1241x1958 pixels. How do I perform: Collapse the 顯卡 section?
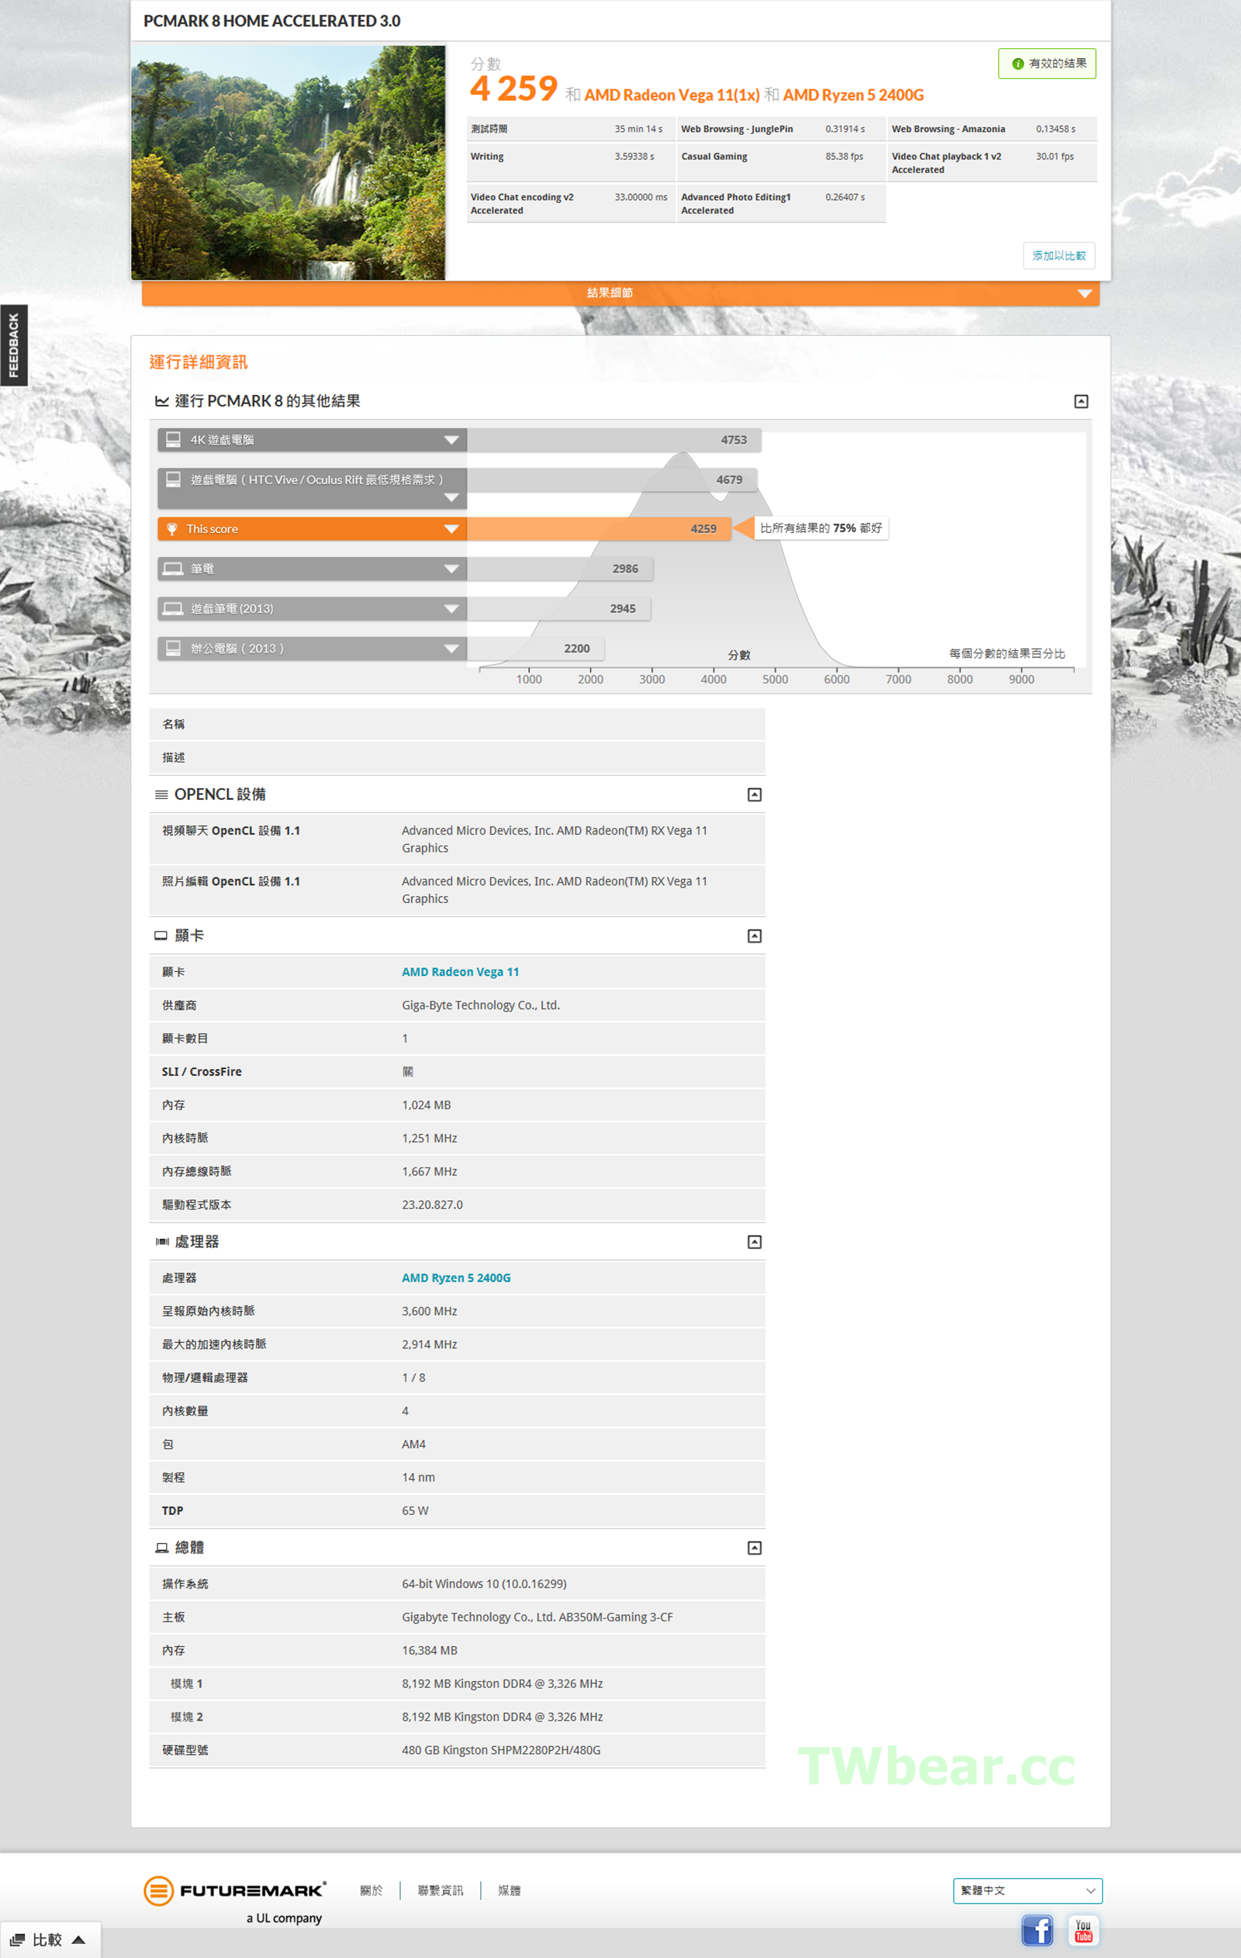tap(754, 936)
